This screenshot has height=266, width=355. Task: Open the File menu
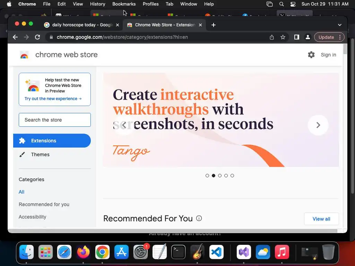(47, 4)
